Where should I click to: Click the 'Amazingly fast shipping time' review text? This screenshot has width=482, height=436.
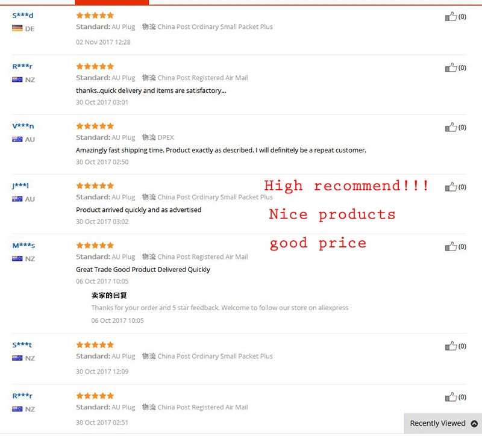[x=221, y=150]
